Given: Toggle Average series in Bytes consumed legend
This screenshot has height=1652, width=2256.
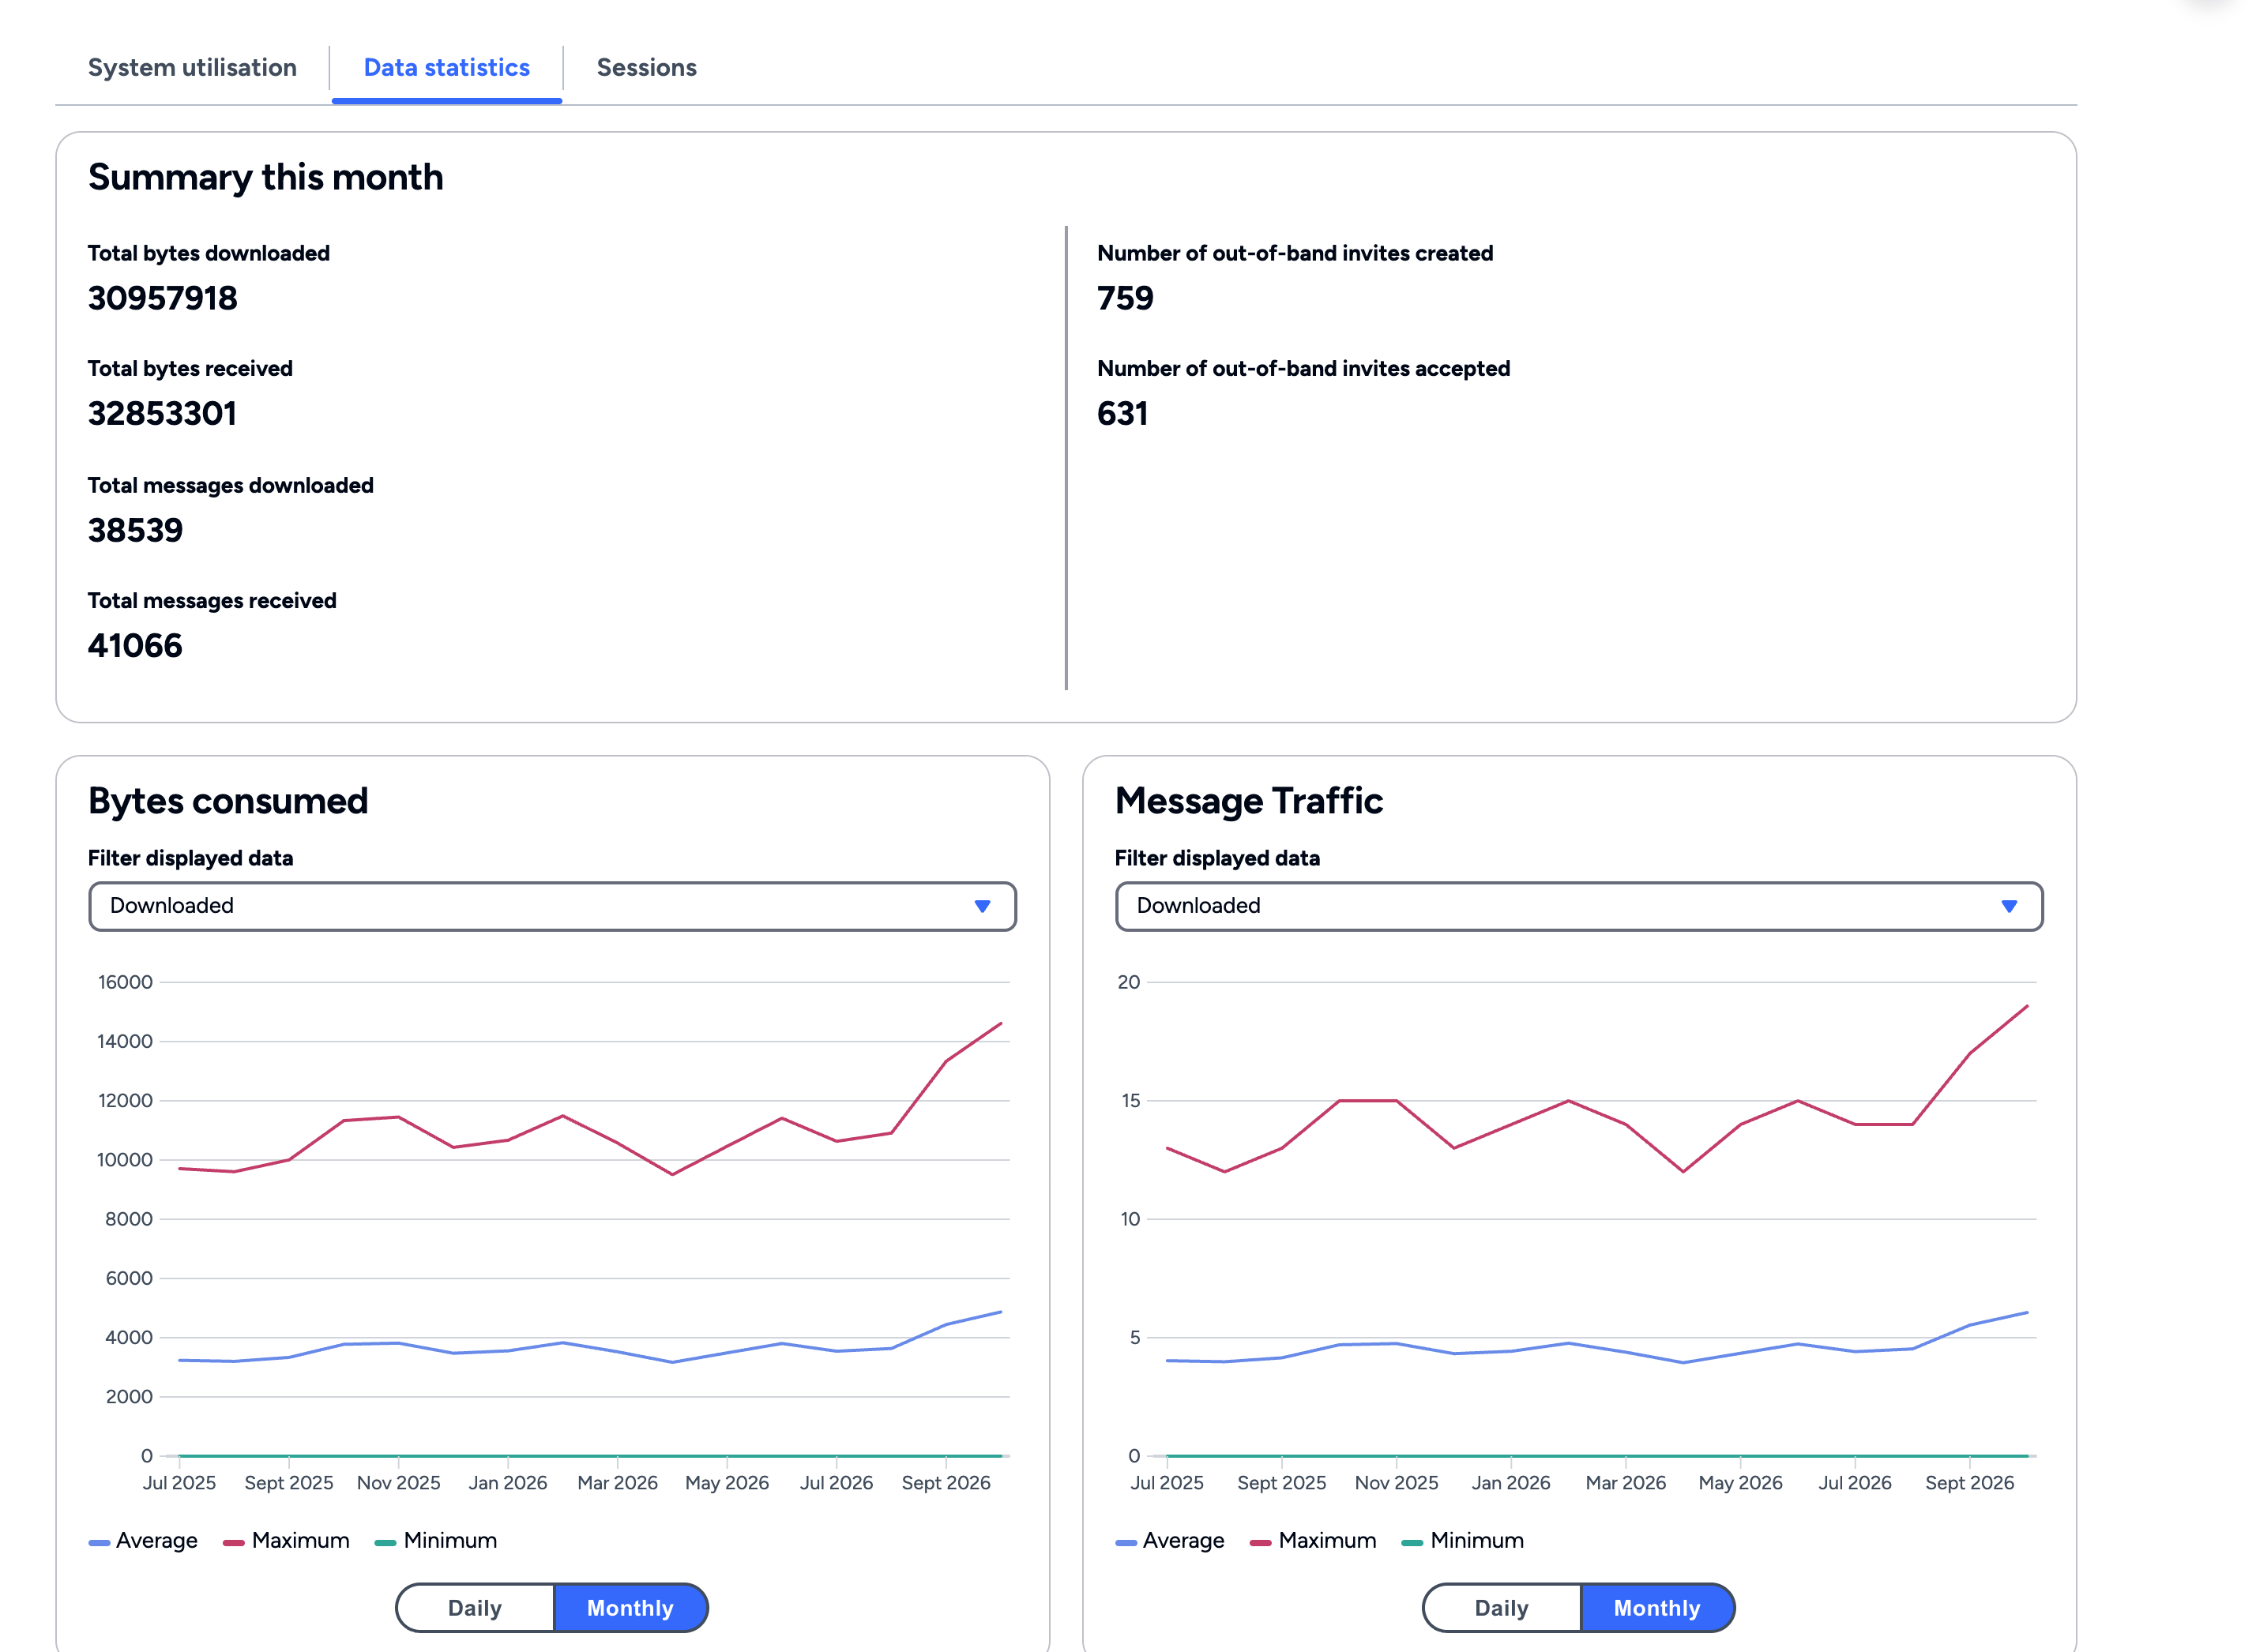Looking at the screenshot, I should tap(143, 1541).
